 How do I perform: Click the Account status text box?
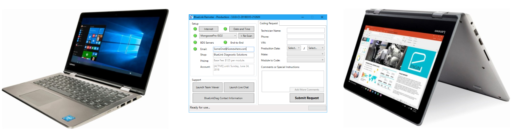click(234, 69)
